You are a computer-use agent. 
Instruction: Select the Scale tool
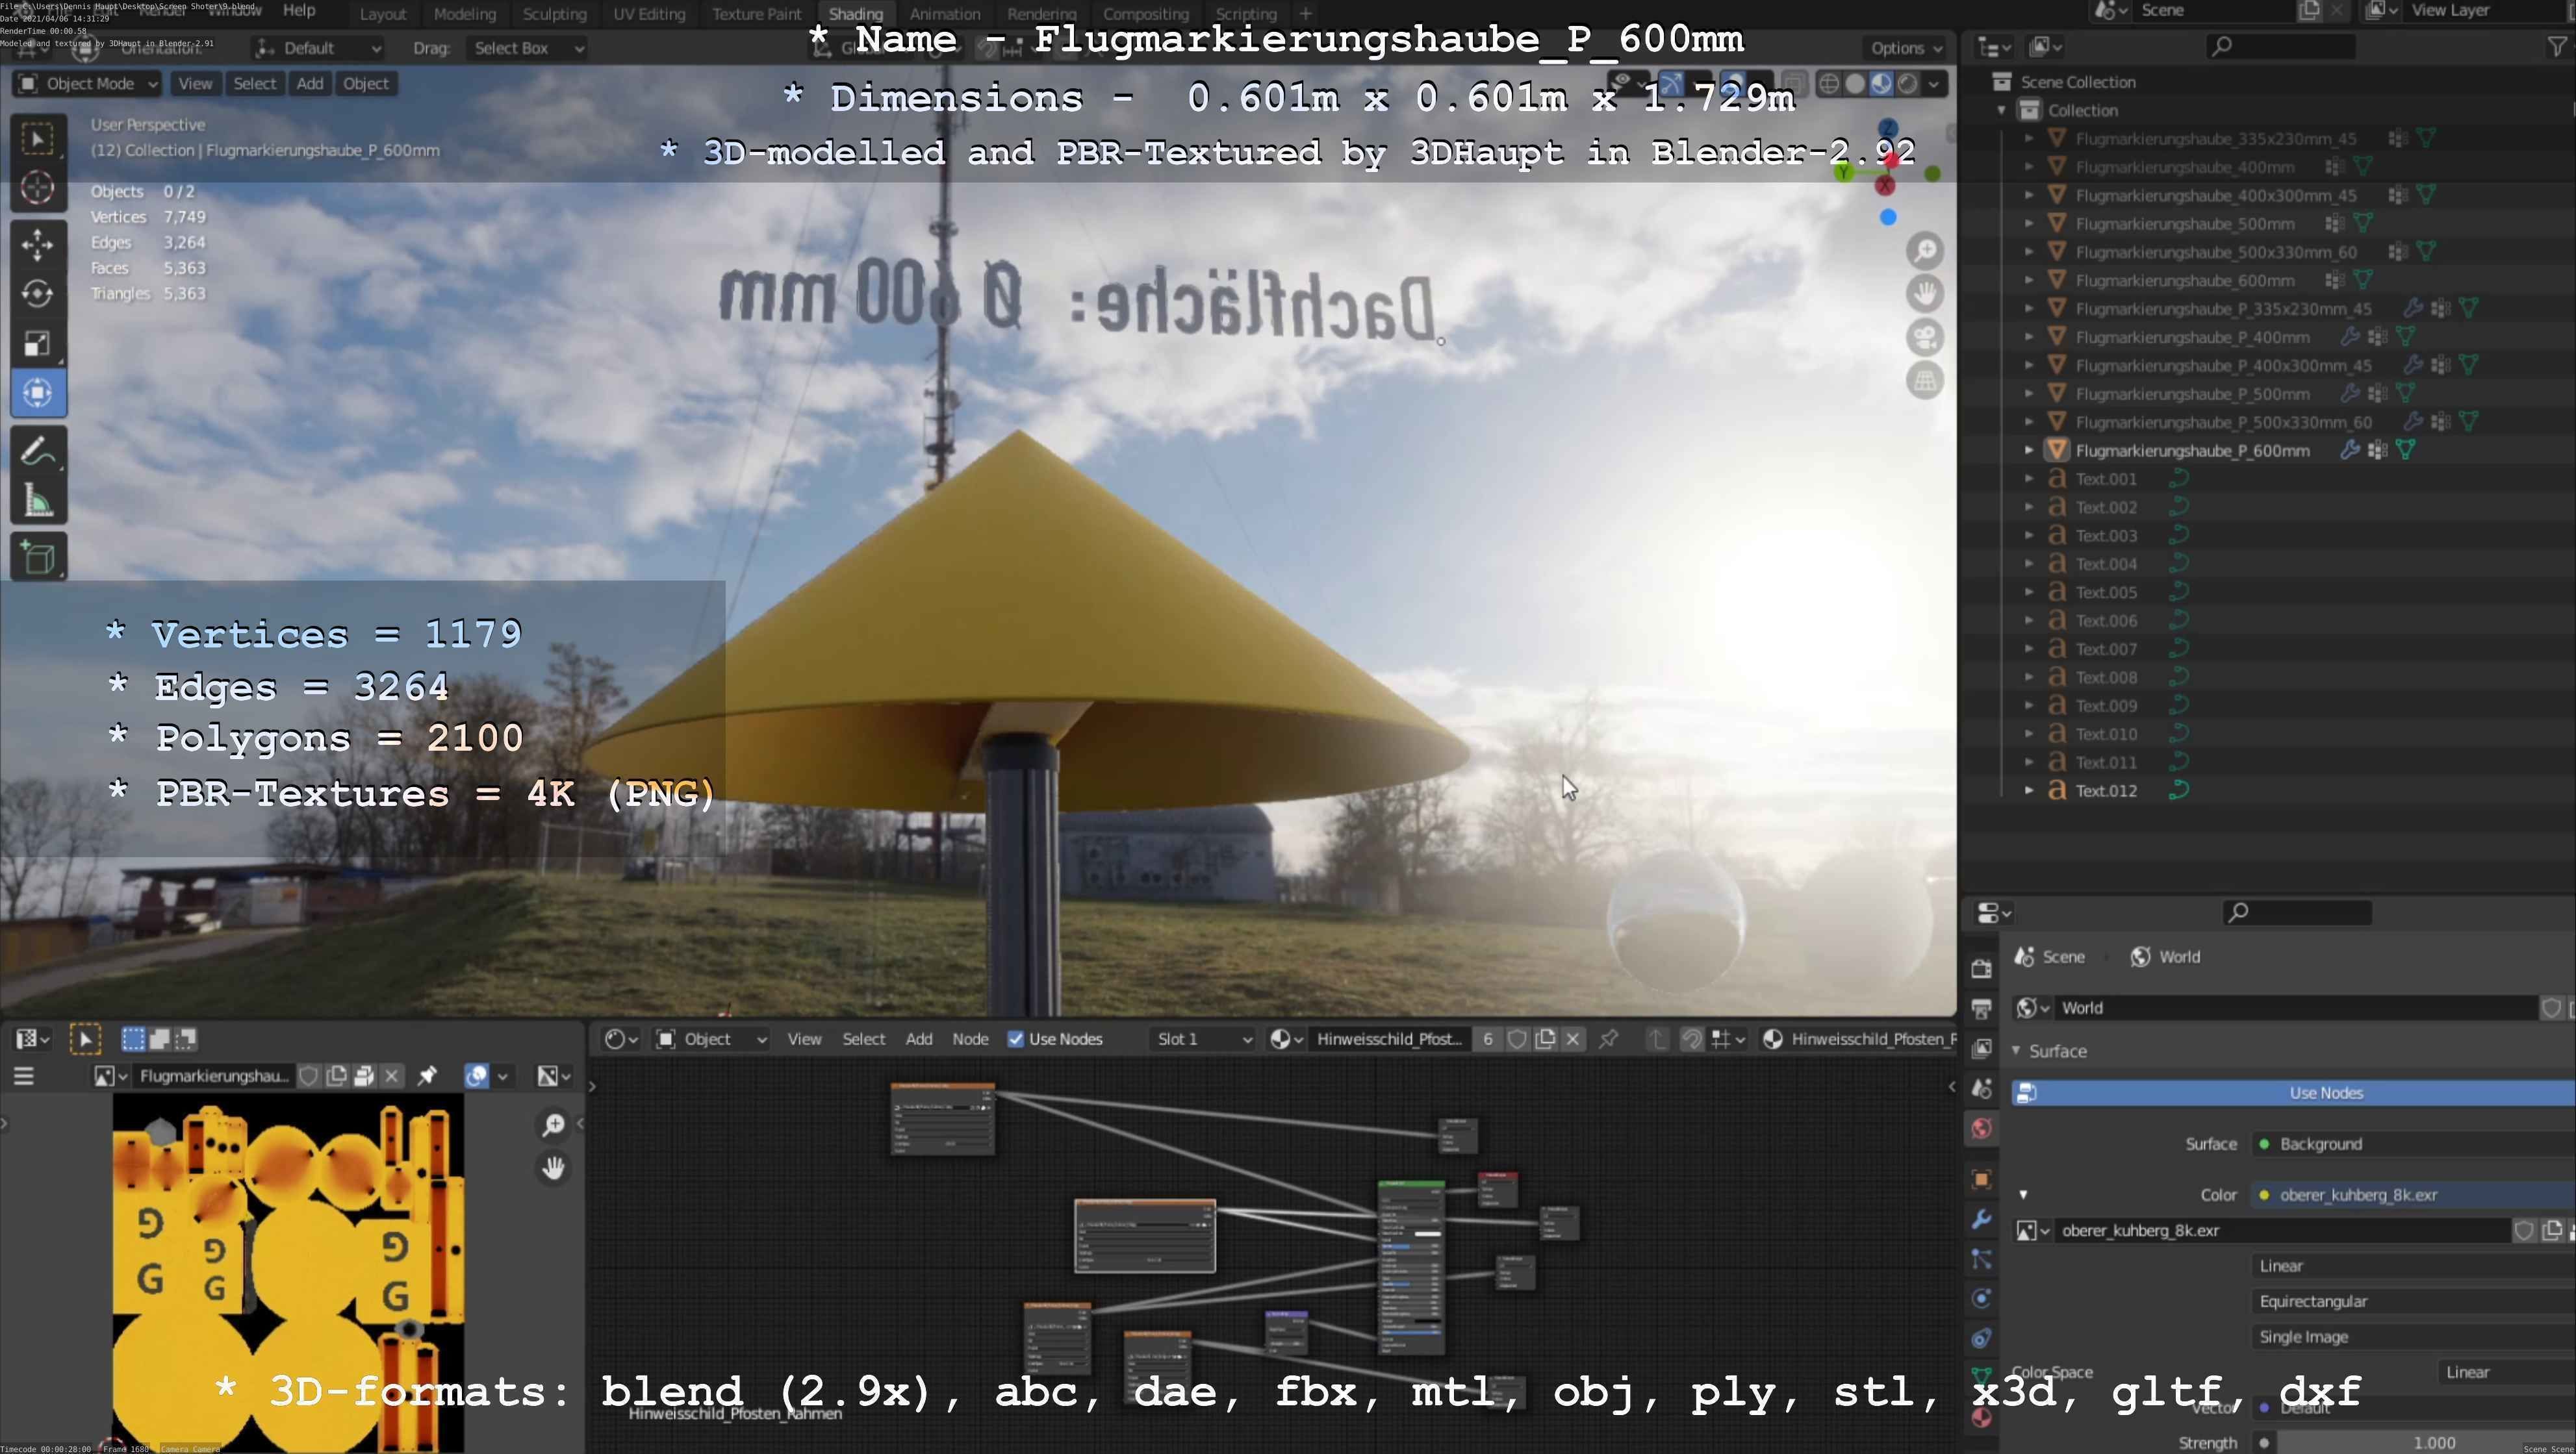[38, 344]
